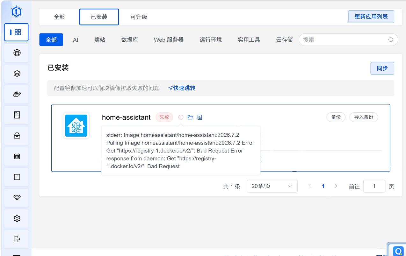Select the Web 服务器 category filter
Viewport: 406px width, 256px height.
point(169,40)
